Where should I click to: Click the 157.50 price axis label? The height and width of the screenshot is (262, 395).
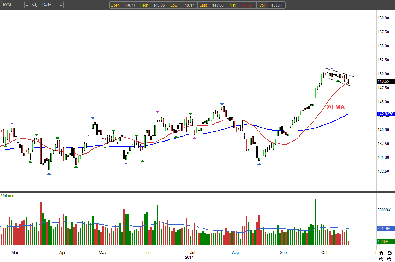(x=383, y=32)
